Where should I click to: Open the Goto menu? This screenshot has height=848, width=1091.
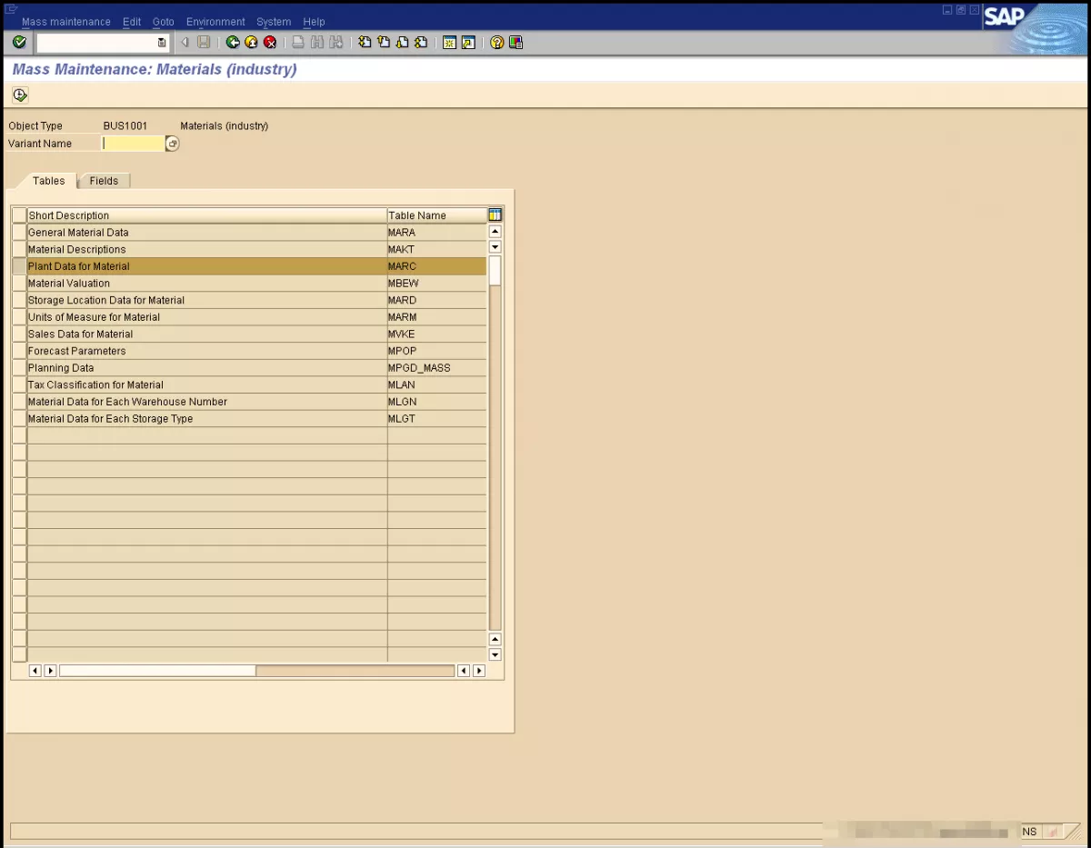click(164, 22)
